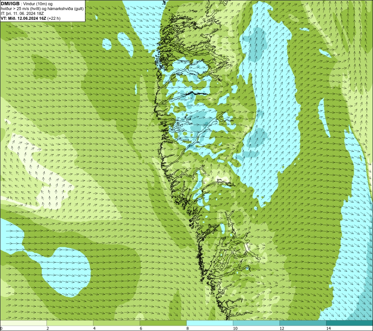The image size is (373, 331).
Task: Click the 0–2 m/s palest color swatch
Action: [x=23, y=323]
